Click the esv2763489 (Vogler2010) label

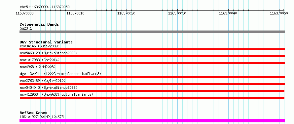tap(43, 81)
